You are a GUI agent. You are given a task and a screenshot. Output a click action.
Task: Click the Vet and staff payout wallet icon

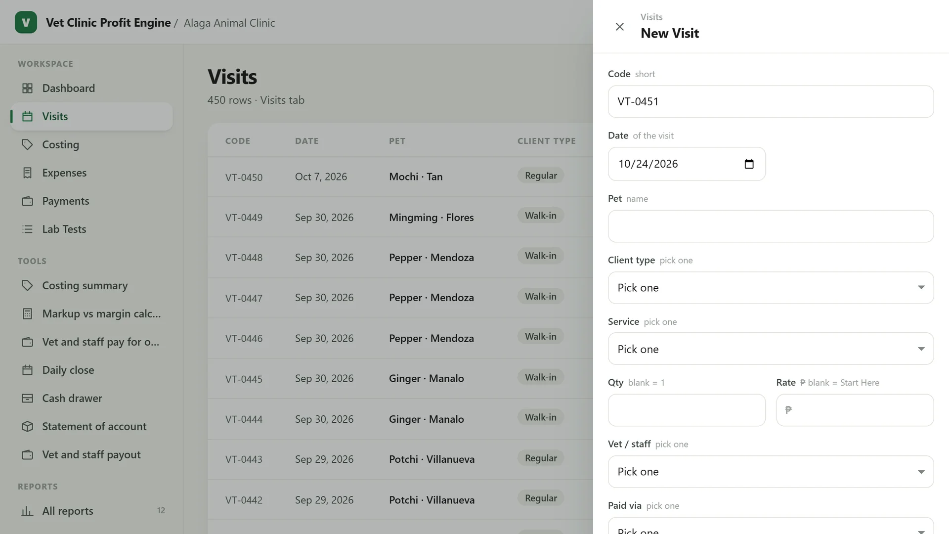28,454
